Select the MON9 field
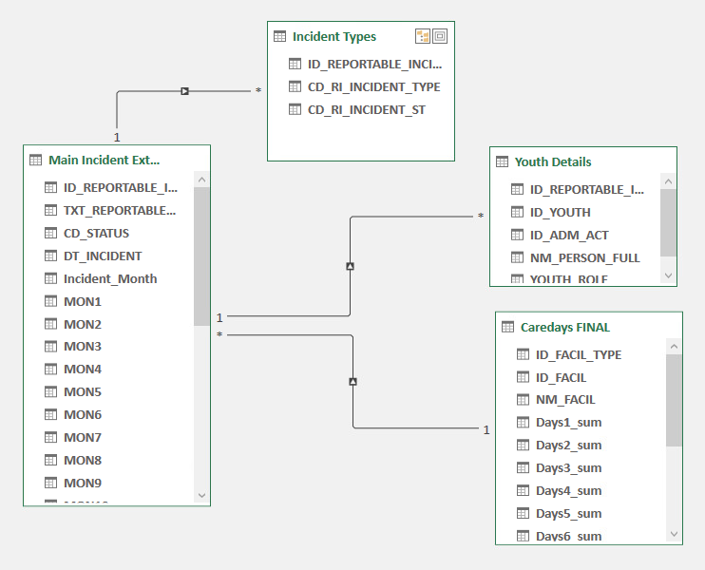The width and height of the screenshot is (705, 570). 83,483
